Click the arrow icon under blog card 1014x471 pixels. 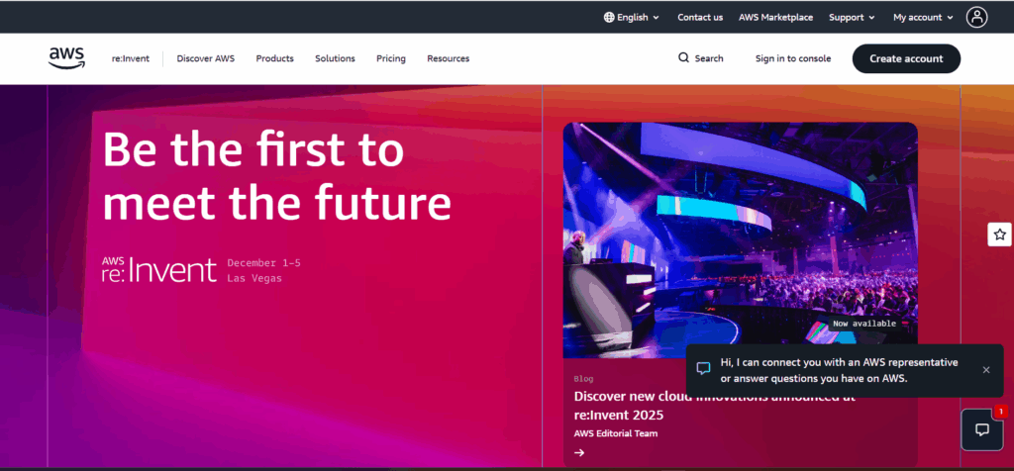click(579, 453)
